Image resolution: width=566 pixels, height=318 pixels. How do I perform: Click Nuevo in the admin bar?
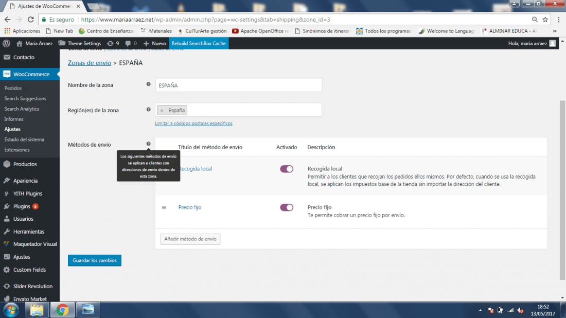[155, 43]
